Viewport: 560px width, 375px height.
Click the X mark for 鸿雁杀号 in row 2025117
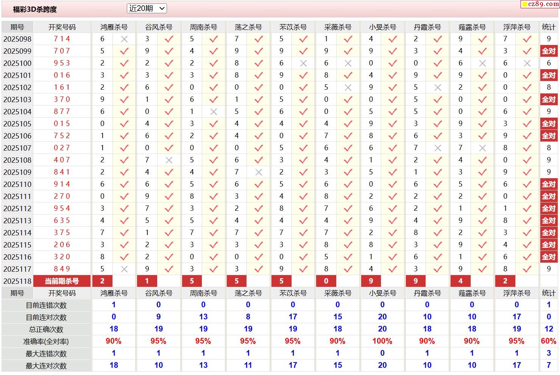124,269
